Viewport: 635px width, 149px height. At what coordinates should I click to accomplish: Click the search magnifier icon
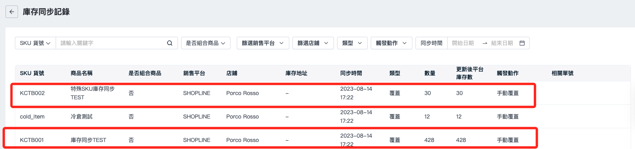pos(170,43)
